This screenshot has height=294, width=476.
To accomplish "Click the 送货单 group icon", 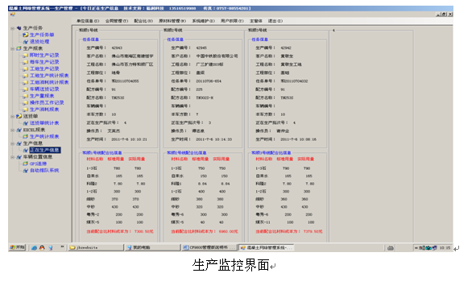I will (19, 116).
